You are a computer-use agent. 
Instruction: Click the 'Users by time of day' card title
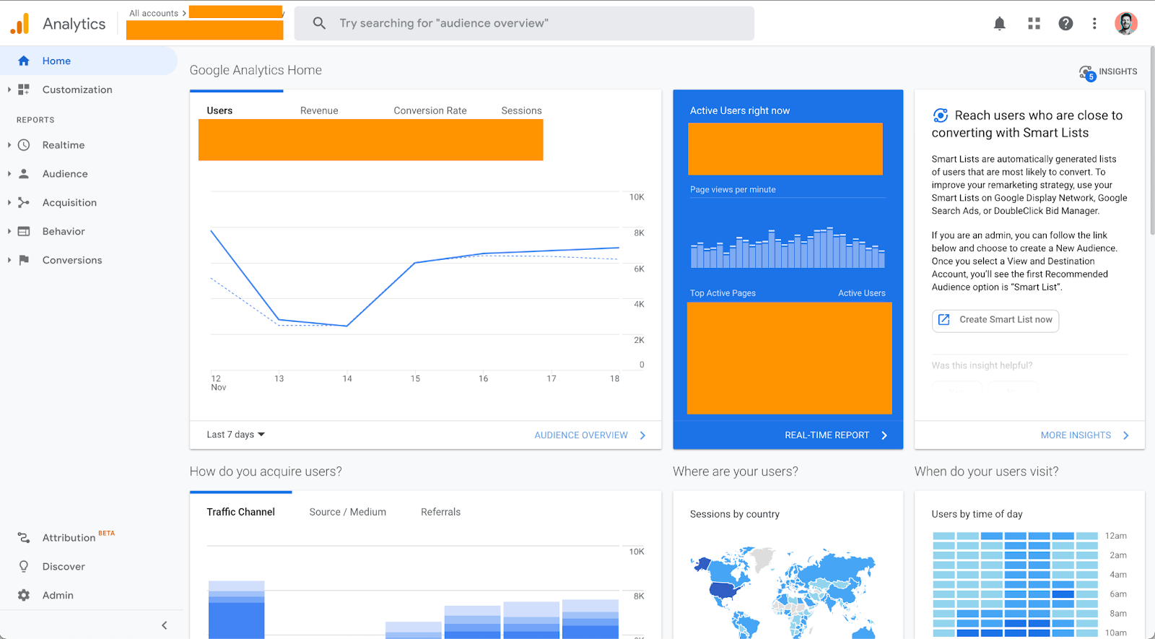(977, 514)
